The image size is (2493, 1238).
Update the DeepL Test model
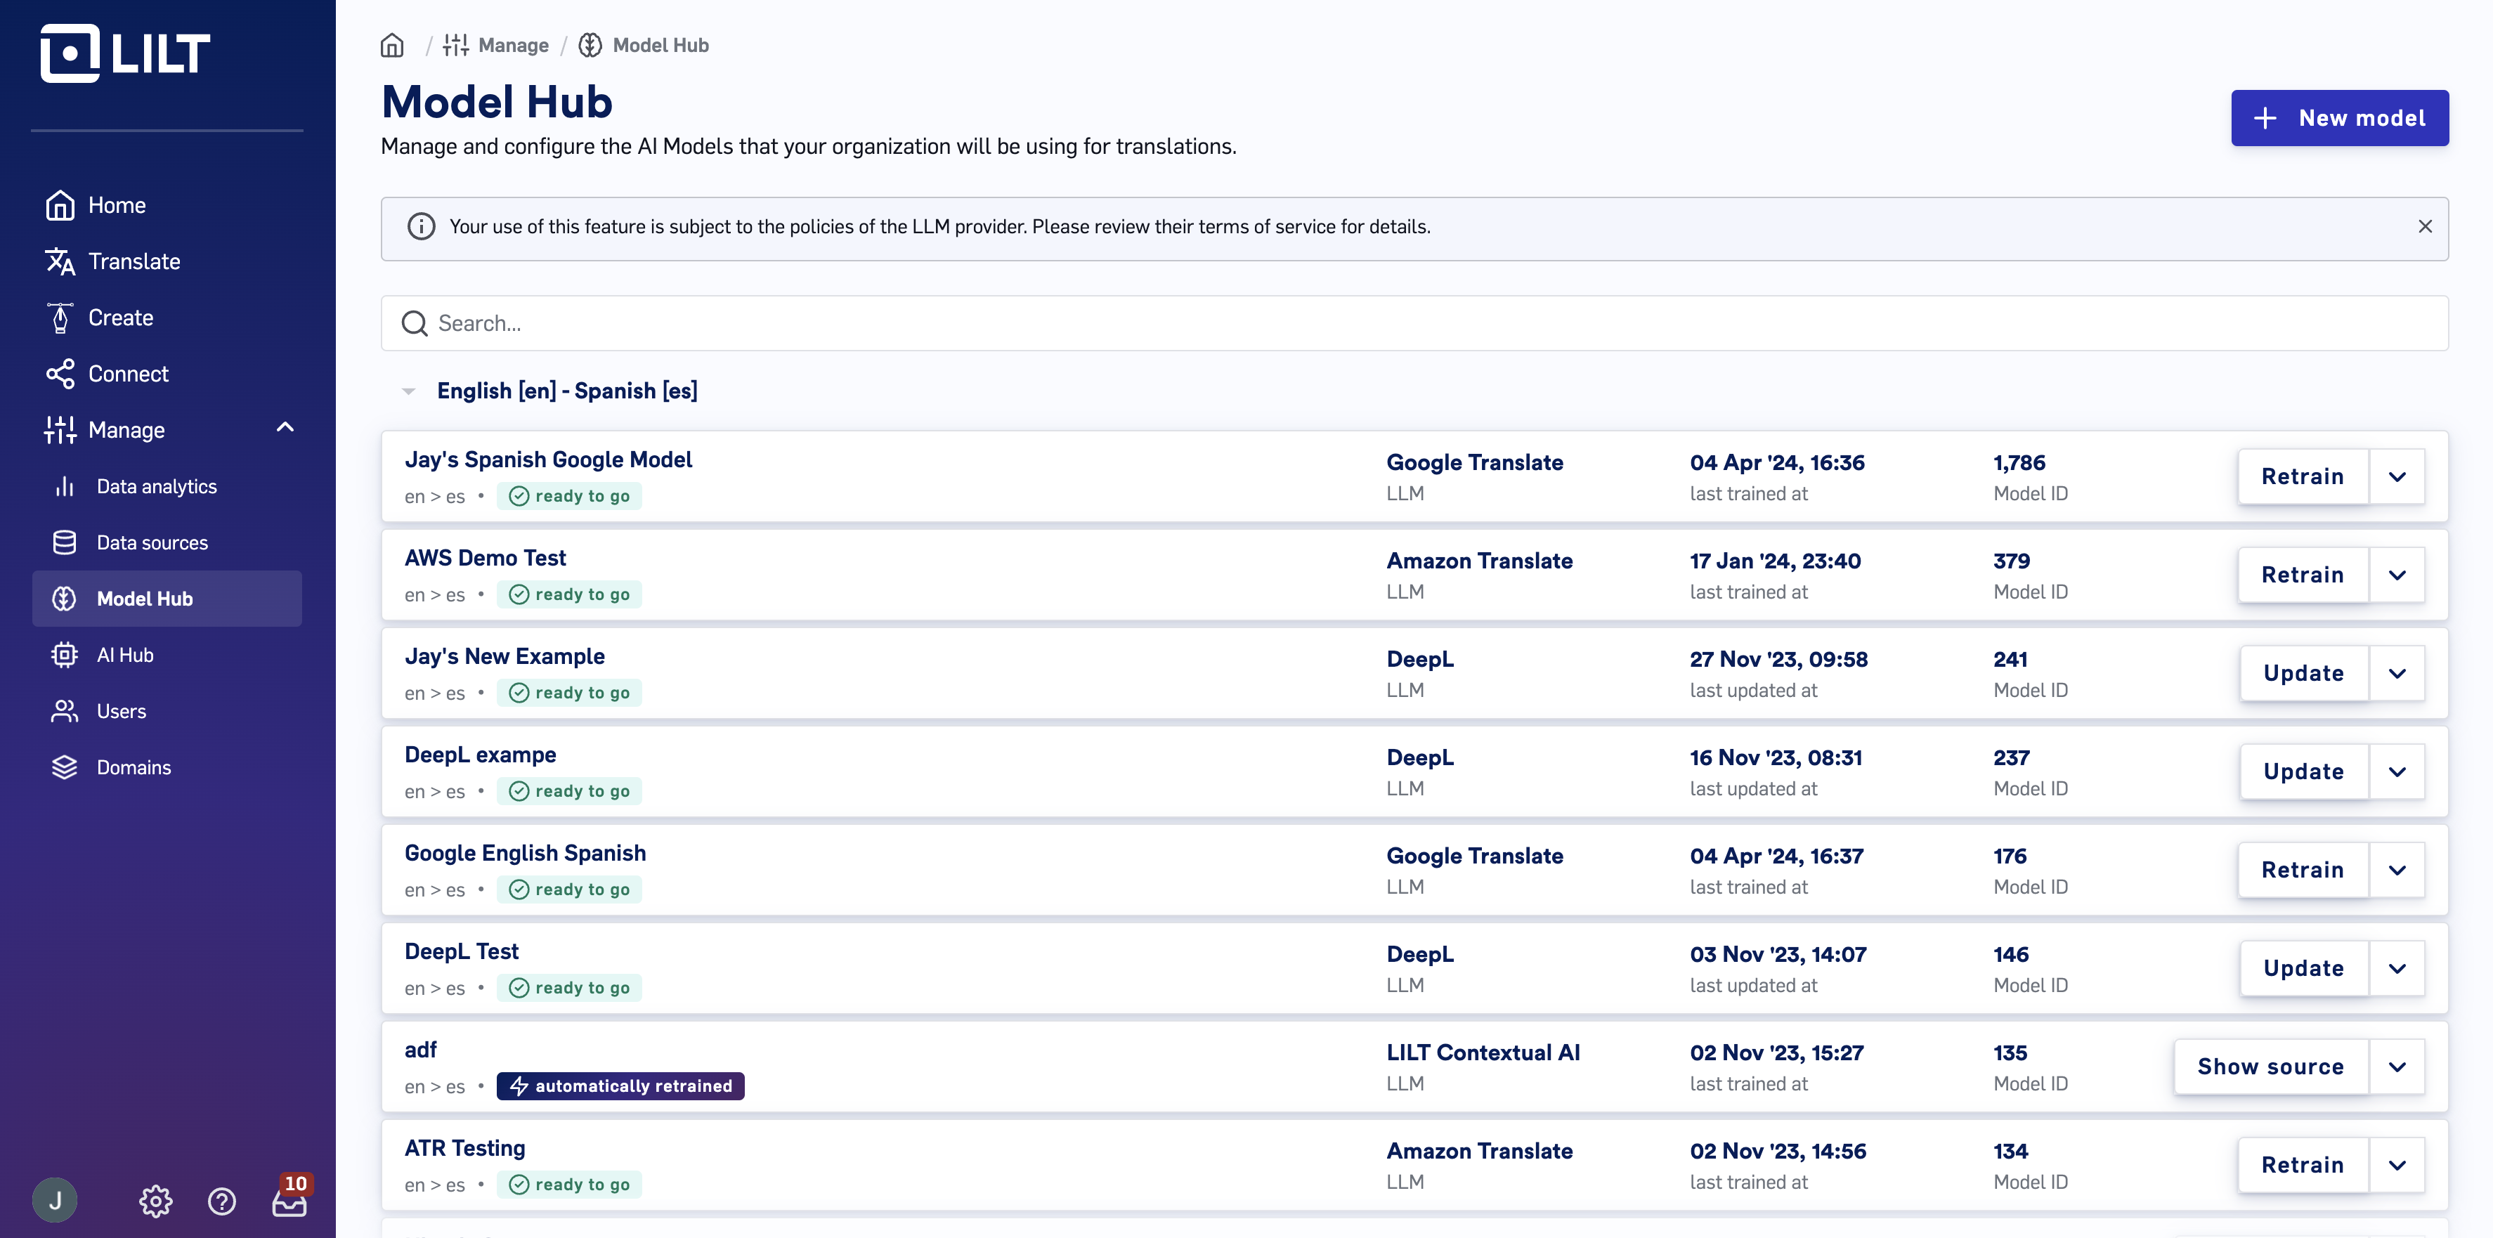2303,969
